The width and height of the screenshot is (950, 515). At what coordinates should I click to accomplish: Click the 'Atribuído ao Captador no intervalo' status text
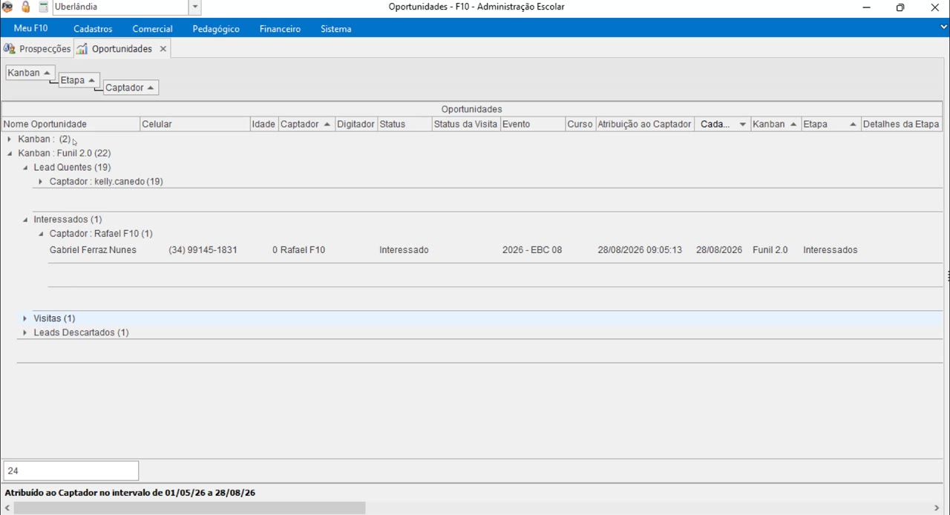coord(130,493)
